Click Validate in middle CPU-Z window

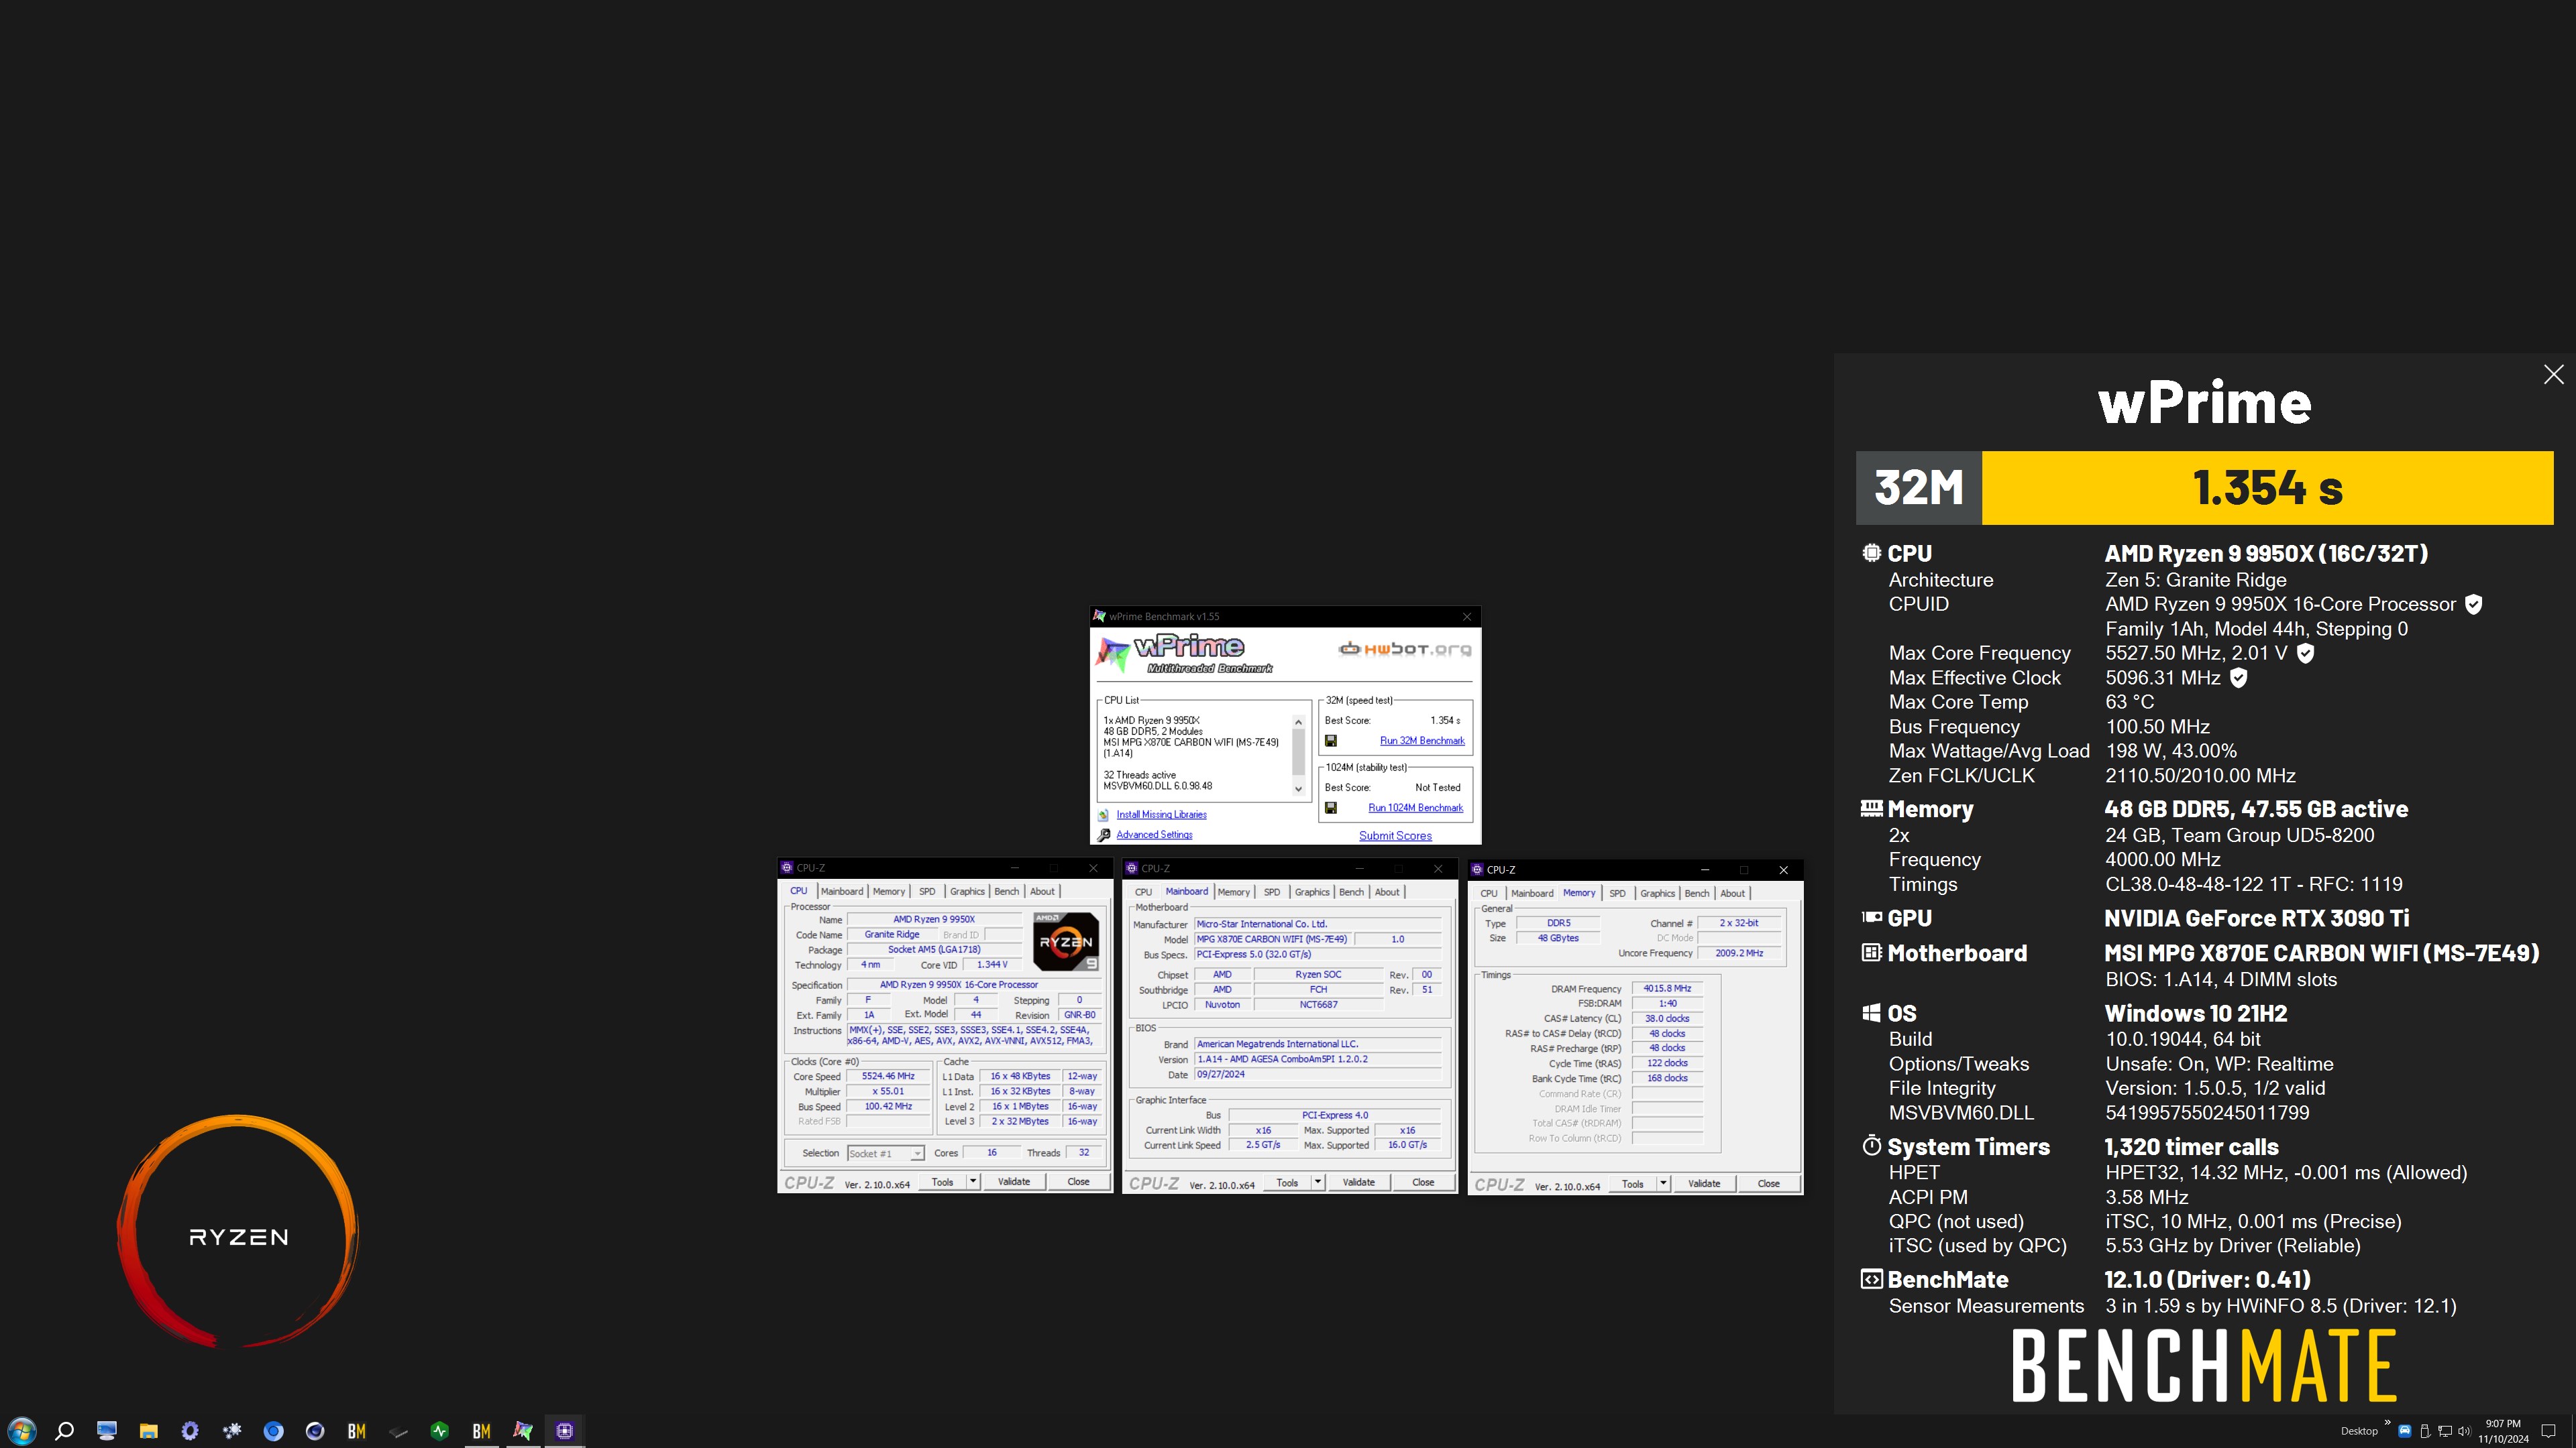coord(1358,1182)
